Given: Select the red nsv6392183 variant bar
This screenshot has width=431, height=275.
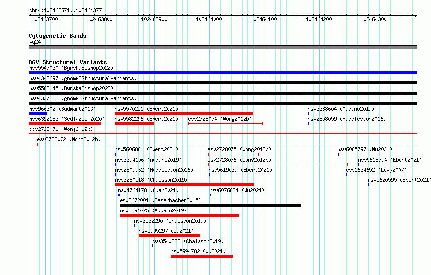Looking at the screenshot, I should 64,124.
